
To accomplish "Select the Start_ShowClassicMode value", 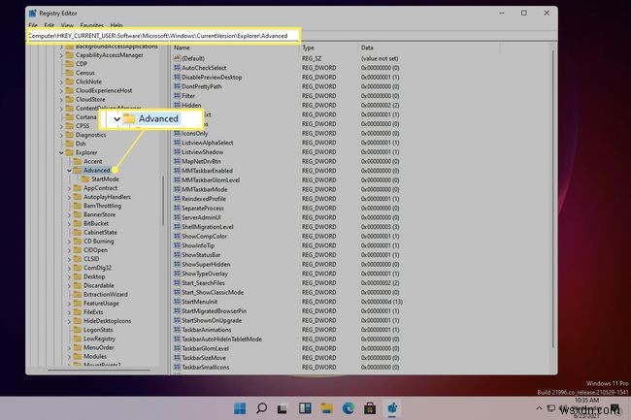I will 213,292.
